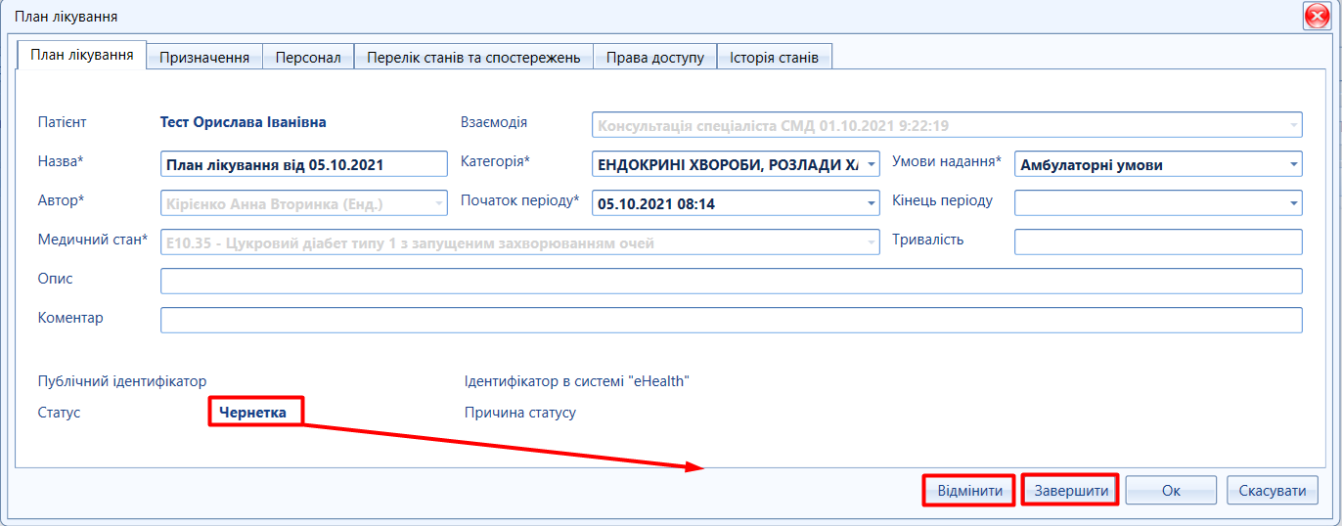Confirm with the Ок button
Viewport: 1342px width, 526px height.
point(1171,490)
